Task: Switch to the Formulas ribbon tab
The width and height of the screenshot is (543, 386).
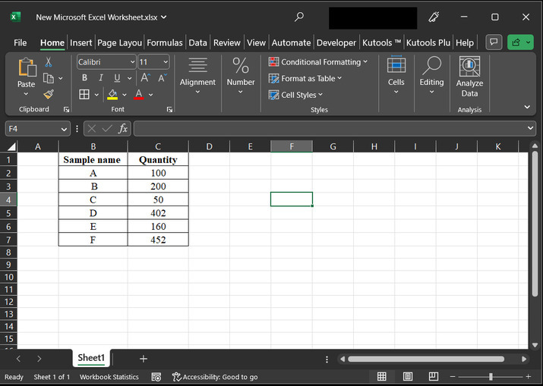Action: click(x=164, y=43)
